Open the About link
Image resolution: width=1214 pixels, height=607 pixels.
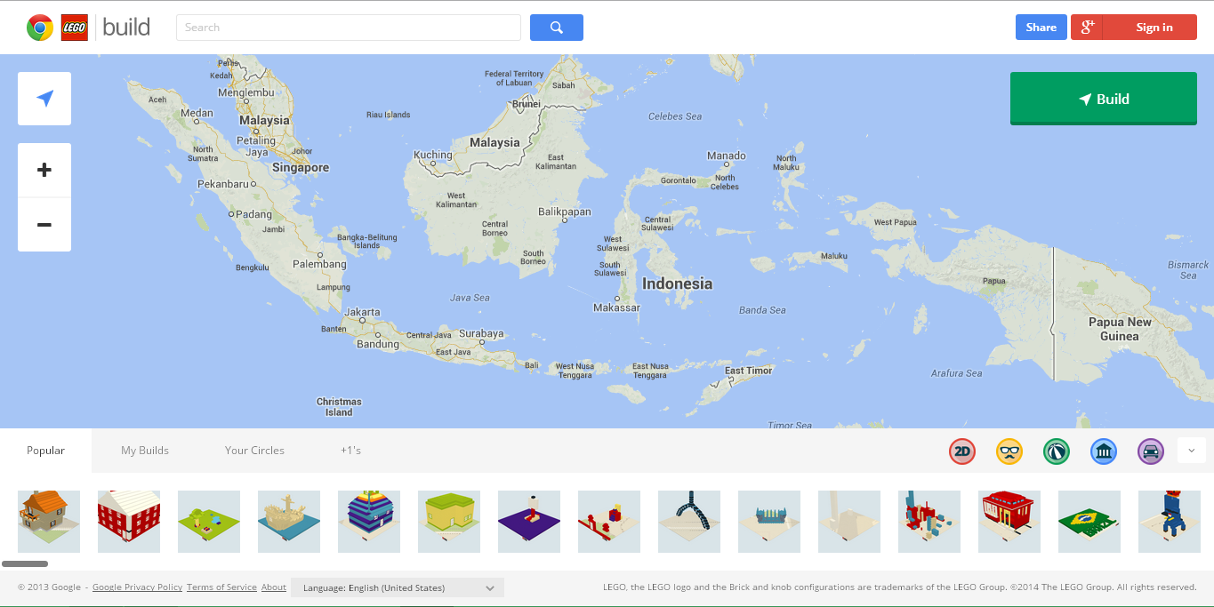(x=274, y=587)
